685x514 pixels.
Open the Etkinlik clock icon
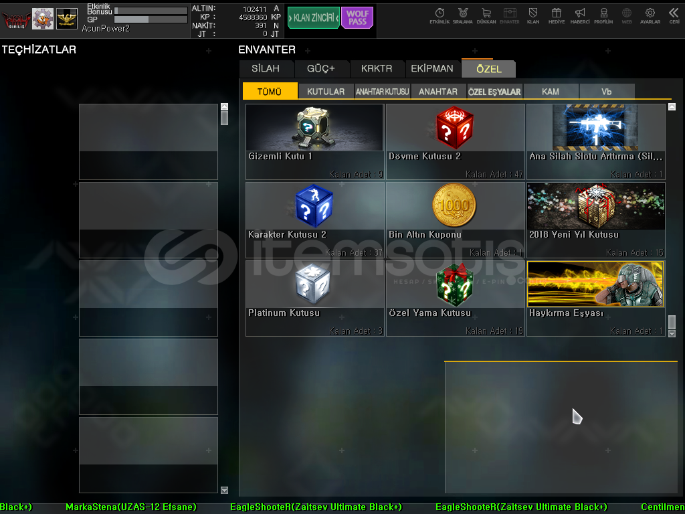(439, 16)
